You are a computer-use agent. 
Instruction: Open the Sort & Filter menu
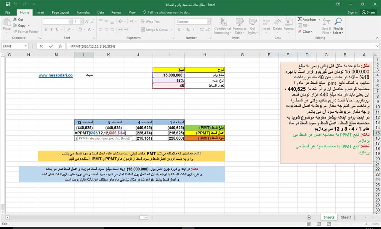click(x=327, y=27)
